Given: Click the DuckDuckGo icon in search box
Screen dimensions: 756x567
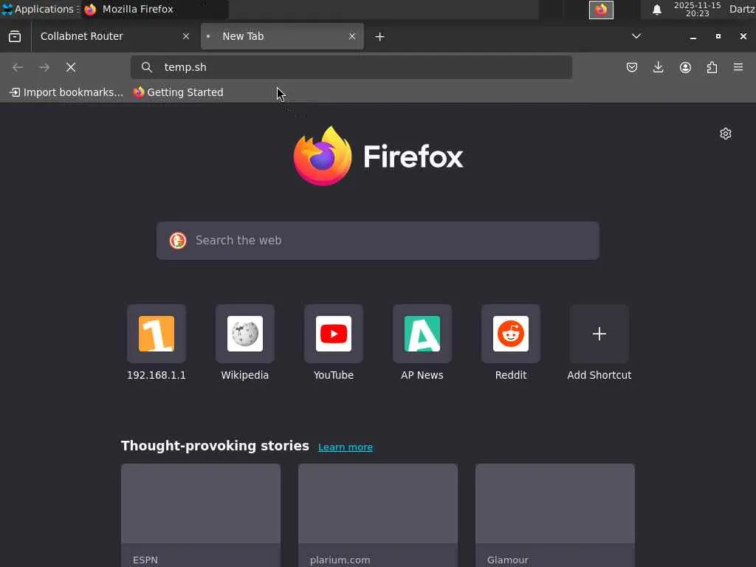Looking at the screenshot, I should tap(178, 240).
